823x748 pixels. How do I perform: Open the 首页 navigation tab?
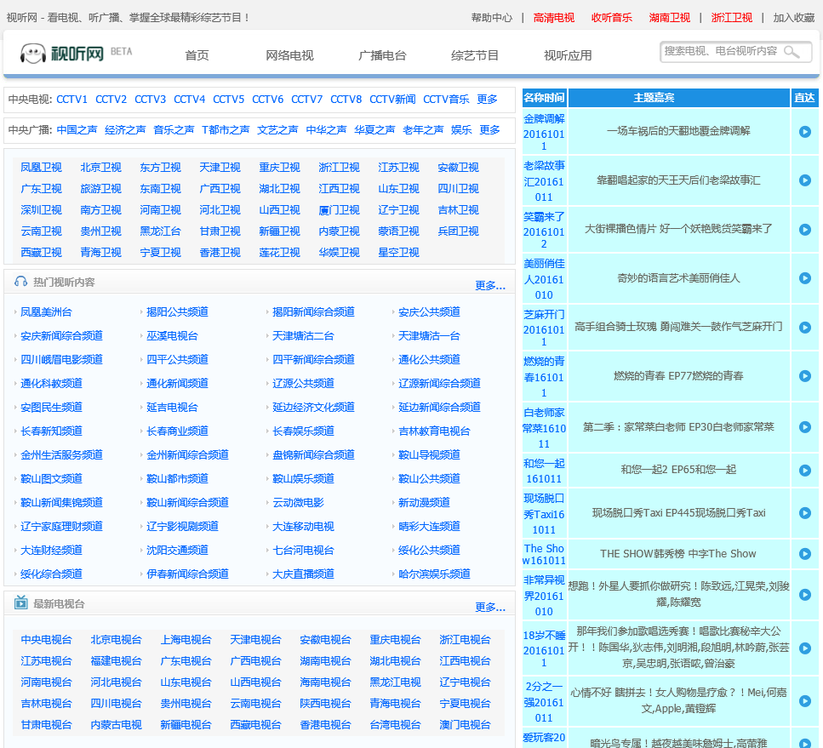[197, 55]
